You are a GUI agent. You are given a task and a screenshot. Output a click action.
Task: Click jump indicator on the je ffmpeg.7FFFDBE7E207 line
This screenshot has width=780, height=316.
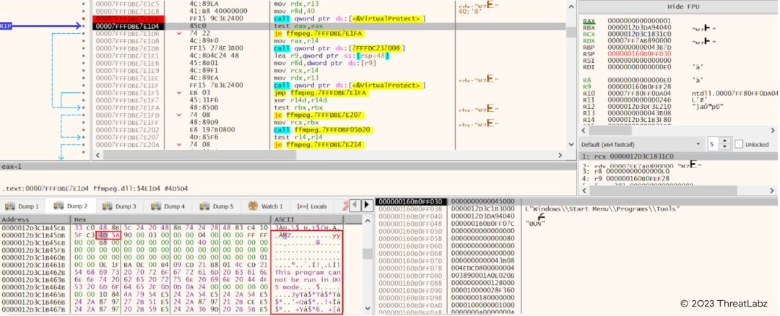tap(180, 115)
